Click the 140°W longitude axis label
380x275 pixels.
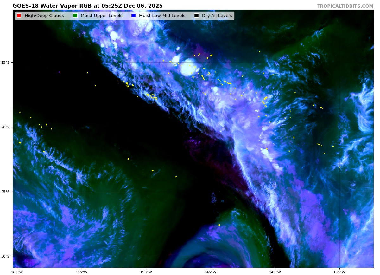[x=275, y=272]
